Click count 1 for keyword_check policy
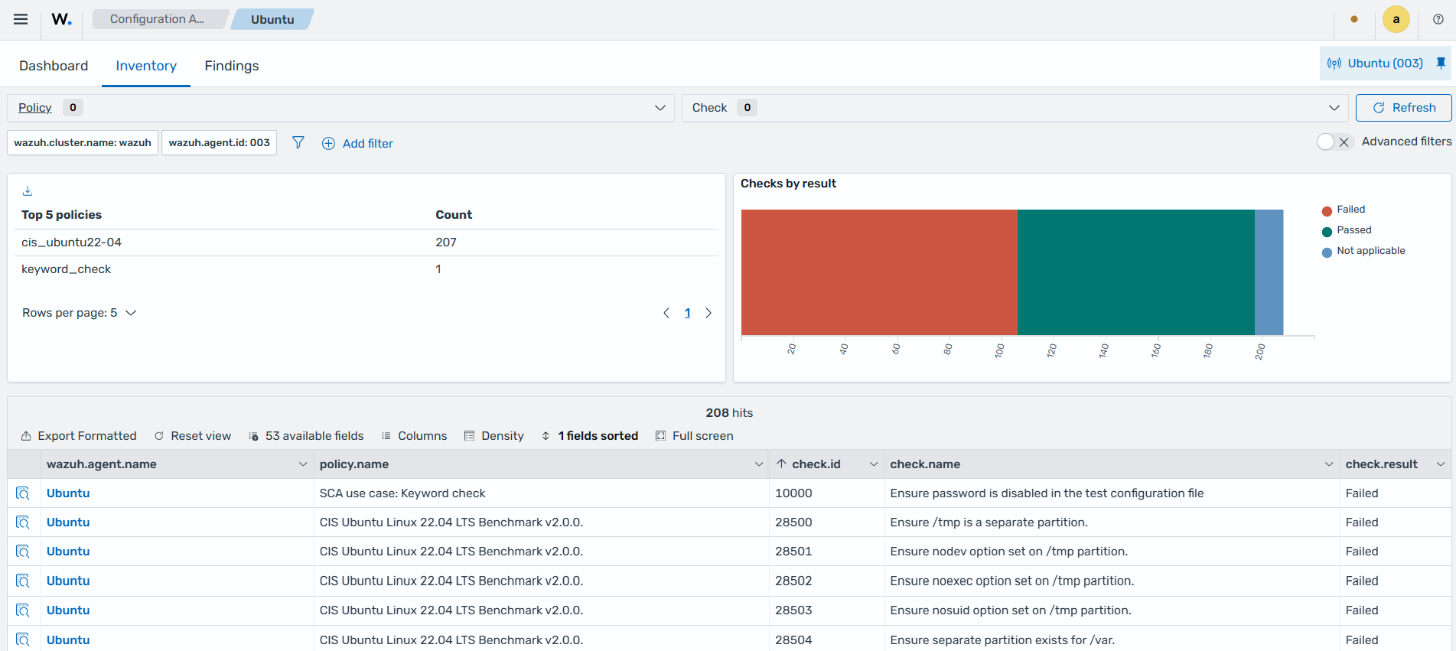The width and height of the screenshot is (1456, 651). [438, 269]
